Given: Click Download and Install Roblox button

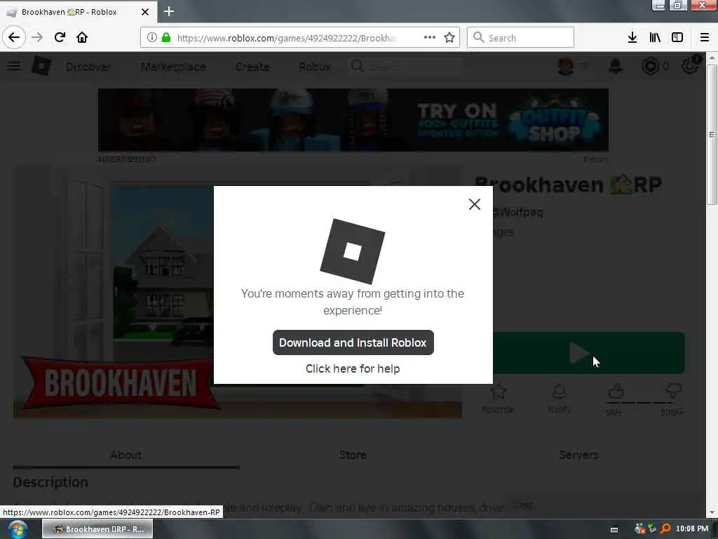Looking at the screenshot, I should (x=353, y=342).
